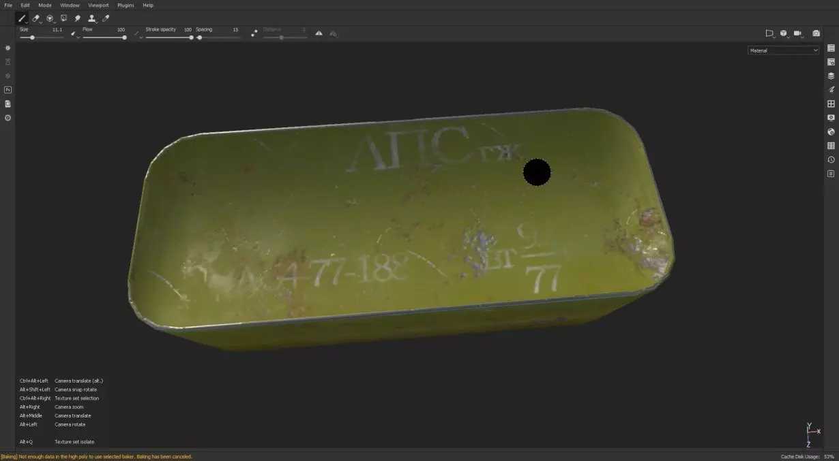The height and width of the screenshot is (461, 839).
Task: Open the Material channel dropdown
Action: pyautogui.click(x=783, y=50)
